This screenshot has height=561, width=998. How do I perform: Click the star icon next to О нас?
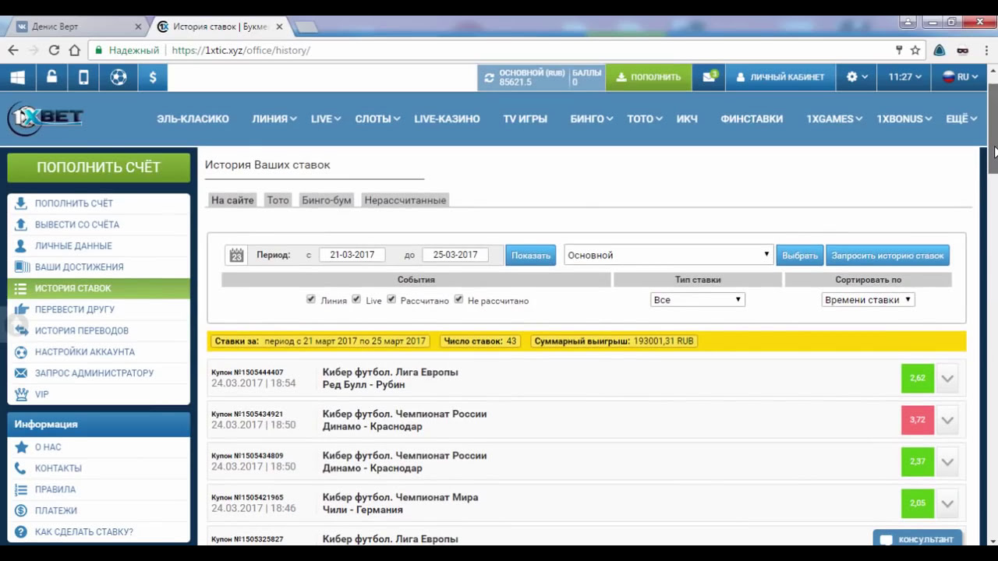pyautogui.click(x=21, y=447)
